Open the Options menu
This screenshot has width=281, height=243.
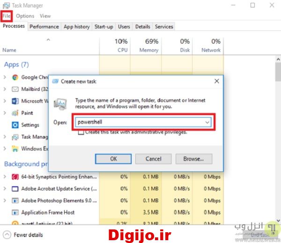[x=25, y=16]
